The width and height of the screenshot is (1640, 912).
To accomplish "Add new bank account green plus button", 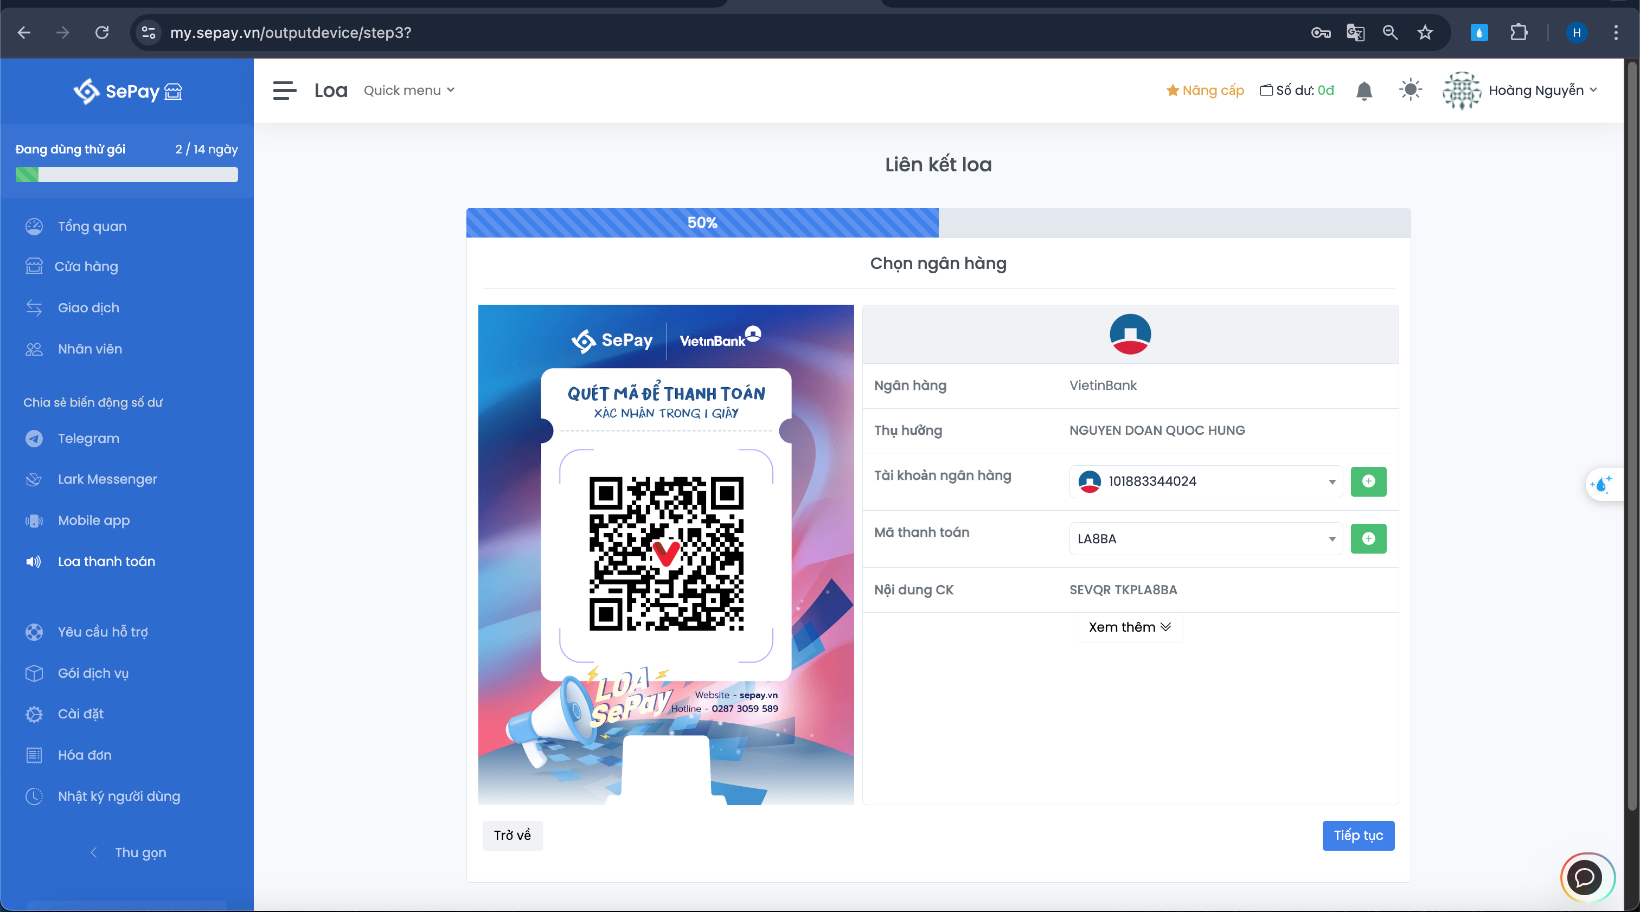I will point(1368,481).
